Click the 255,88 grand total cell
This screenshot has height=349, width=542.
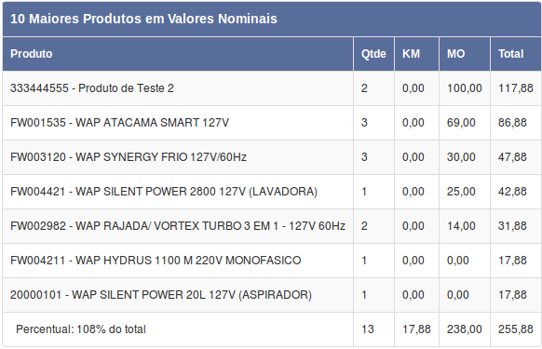515,329
